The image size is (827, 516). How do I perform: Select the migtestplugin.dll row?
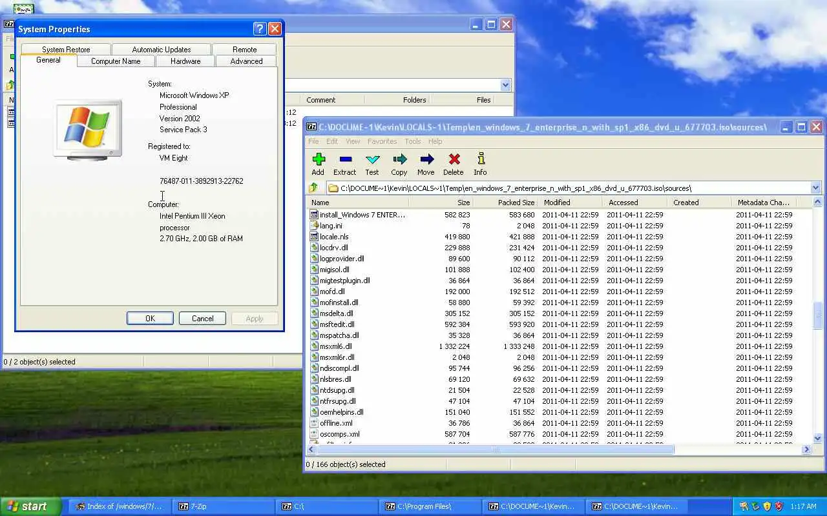559,281
